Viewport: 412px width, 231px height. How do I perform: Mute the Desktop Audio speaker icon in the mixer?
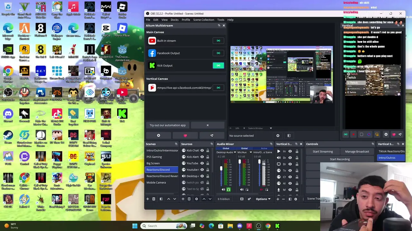[x=223, y=190]
